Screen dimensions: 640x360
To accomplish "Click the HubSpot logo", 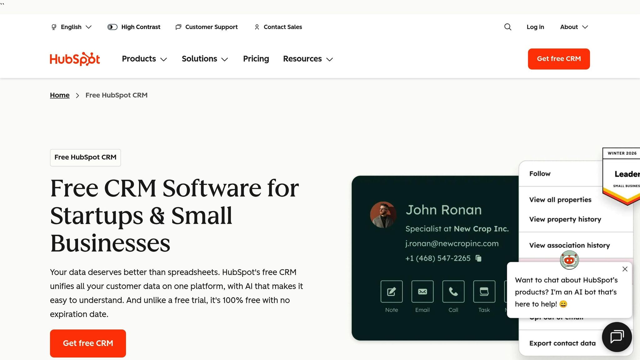I will click(x=75, y=59).
